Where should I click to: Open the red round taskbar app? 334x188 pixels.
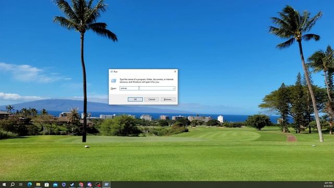[81, 184]
